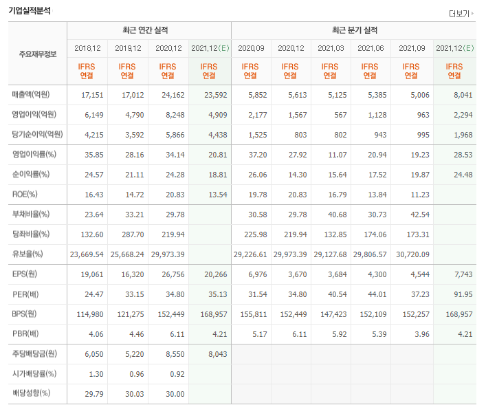This screenshot has height=405, width=486.
Task: Click the 23,592 estimated revenue value
Action: coord(215,95)
